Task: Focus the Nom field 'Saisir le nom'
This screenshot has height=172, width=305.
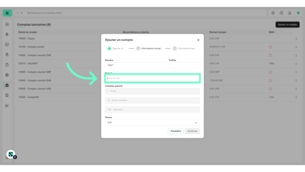Action: pos(152,78)
